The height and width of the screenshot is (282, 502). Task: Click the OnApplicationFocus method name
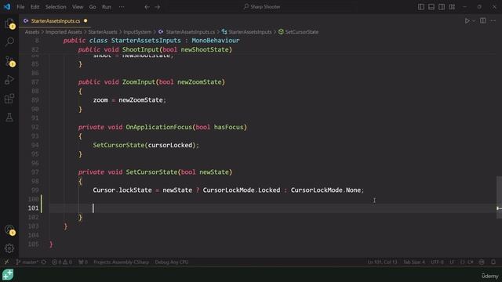pyautogui.click(x=158, y=127)
